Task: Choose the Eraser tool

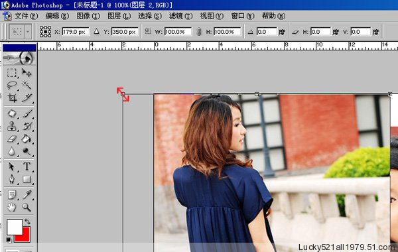Action: [x=12, y=139]
